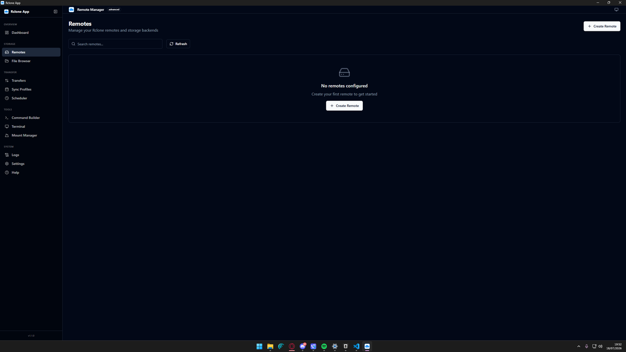Screen dimensions: 626x352
Task: Click the Remote Manager cloud icon in header
Action: click(x=71, y=9)
